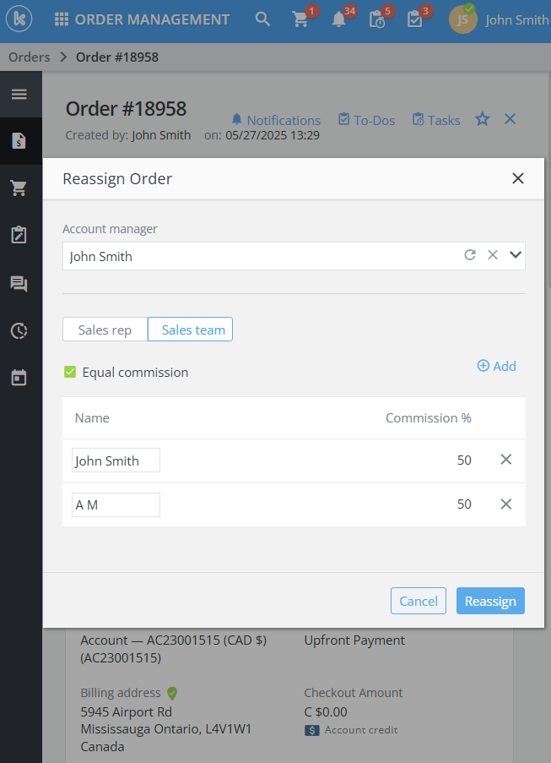
Task: Open the calendar icon in left sidebar
Action: pos(19,377)
